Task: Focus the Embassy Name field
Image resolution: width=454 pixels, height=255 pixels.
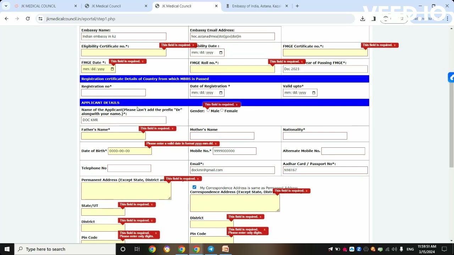Action: 124,36
